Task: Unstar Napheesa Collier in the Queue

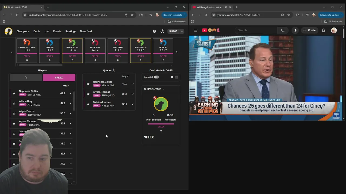Action: [88, 84]
